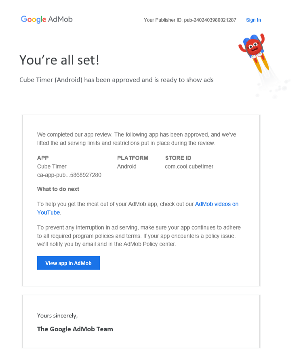The height and width of the screenshot is (360, 301).
Task: Click the Cube Timer app name
Action: tap(52, 166)
